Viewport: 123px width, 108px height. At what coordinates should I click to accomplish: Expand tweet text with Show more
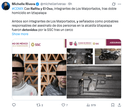20,34
